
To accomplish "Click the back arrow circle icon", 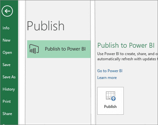I will click(7, 11).
